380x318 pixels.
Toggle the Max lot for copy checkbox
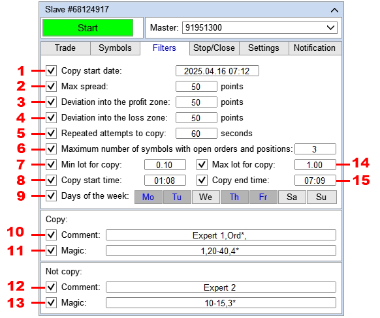[202, 165]
